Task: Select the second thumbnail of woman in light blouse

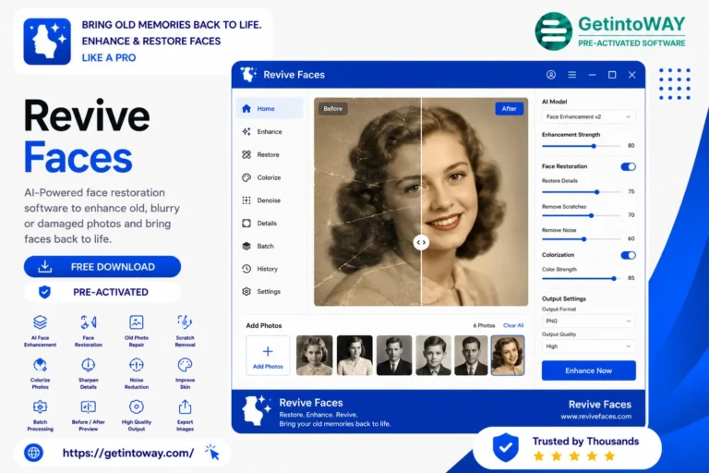Action: [354, 356]
